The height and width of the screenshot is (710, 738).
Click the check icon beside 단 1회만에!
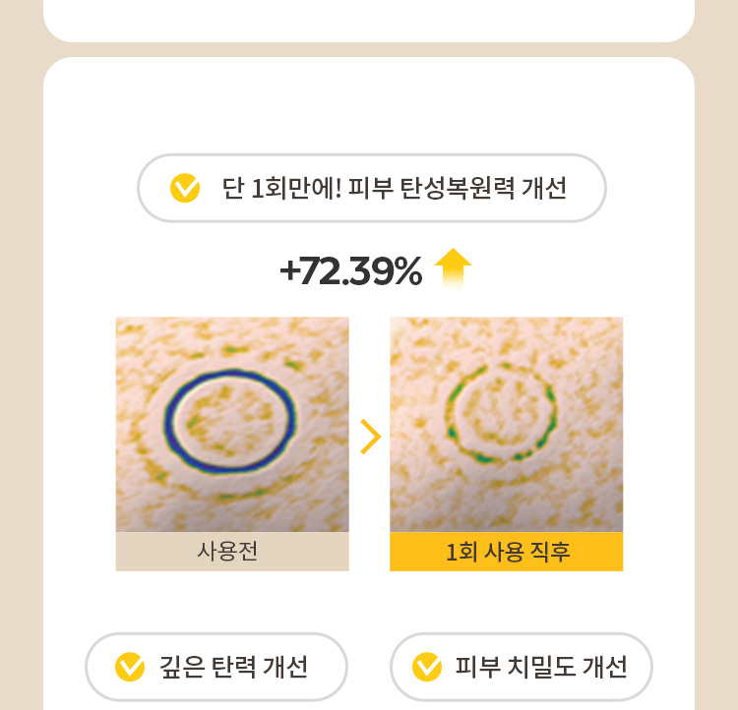[185, 188]
